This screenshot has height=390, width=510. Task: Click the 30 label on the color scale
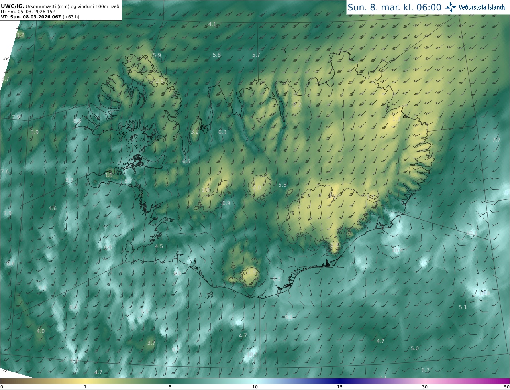tap(424, 387)
